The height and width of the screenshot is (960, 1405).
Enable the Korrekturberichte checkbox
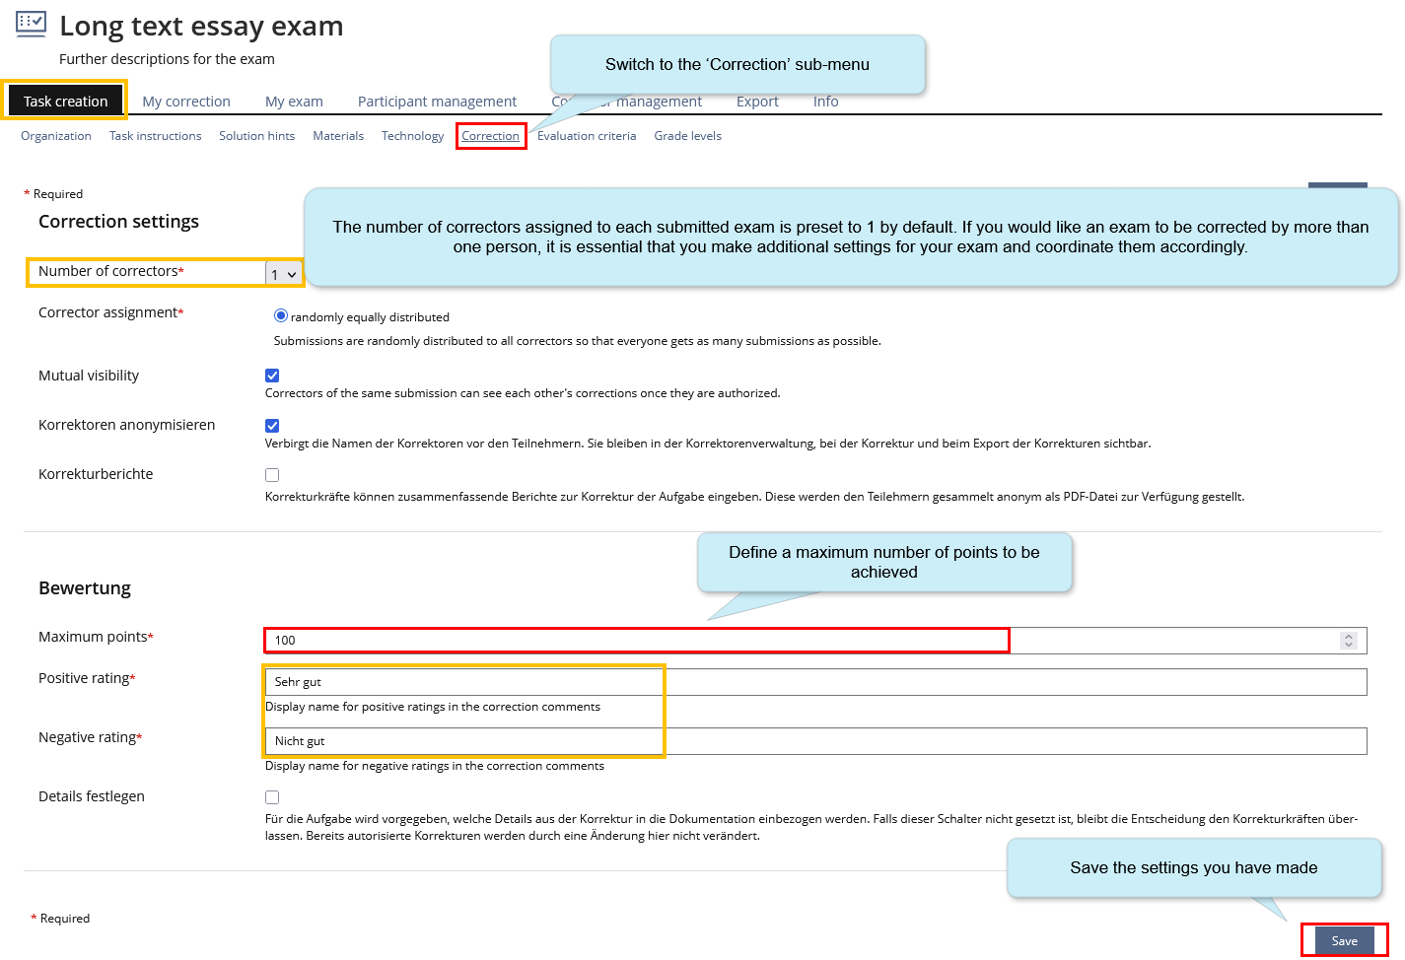coord(272,474)
